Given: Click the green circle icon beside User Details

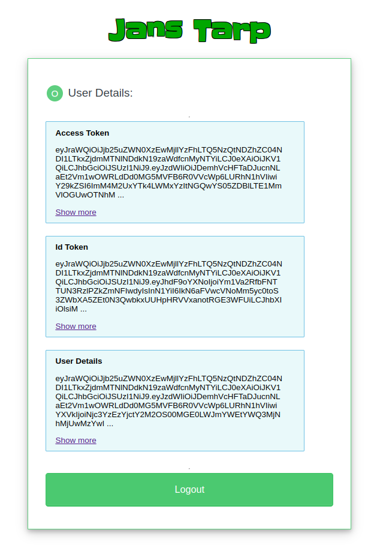Looking at the screenshot, I should click(55, 93).
